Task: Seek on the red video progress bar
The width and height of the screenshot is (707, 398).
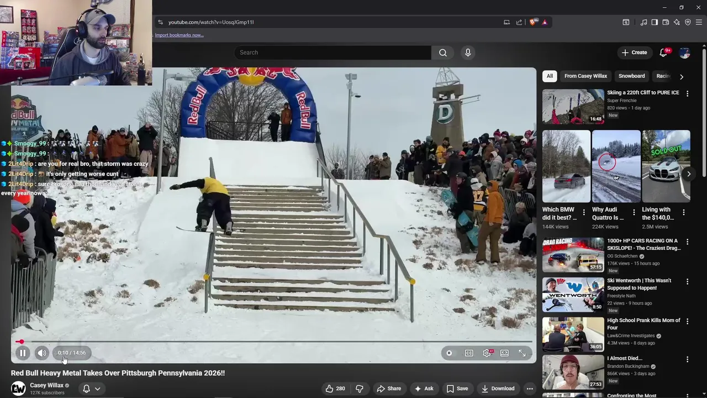Action: 274,342
